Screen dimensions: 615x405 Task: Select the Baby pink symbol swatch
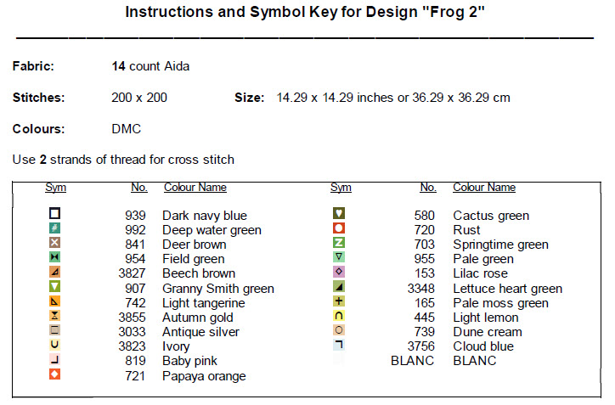[55, 360]
